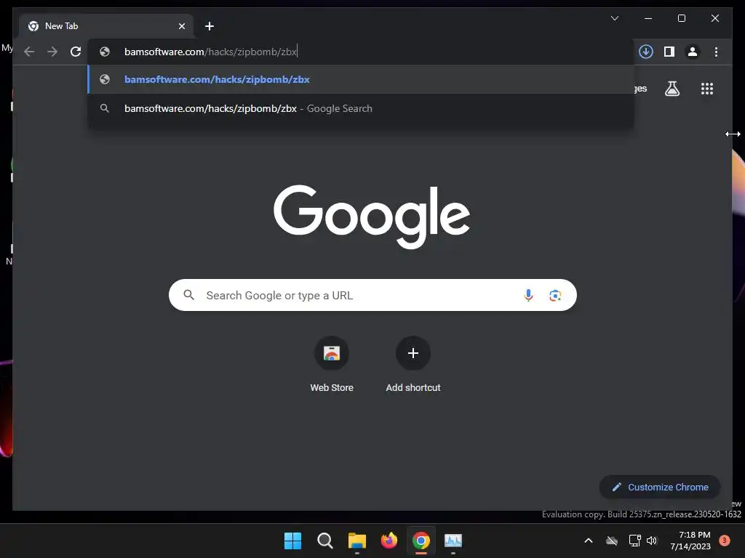This screenshot has height=558, width=745.
Task: Open the Windows Start menu
Action: click(x=292, y=541)
